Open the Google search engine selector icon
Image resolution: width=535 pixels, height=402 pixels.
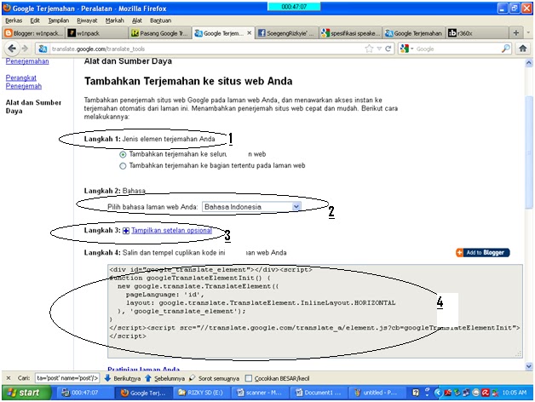click(x=405, y=49)
